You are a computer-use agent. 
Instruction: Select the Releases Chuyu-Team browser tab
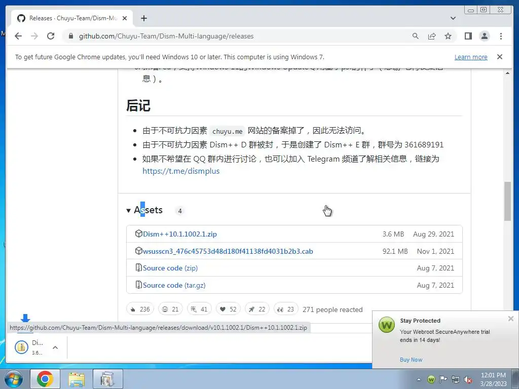72,18
